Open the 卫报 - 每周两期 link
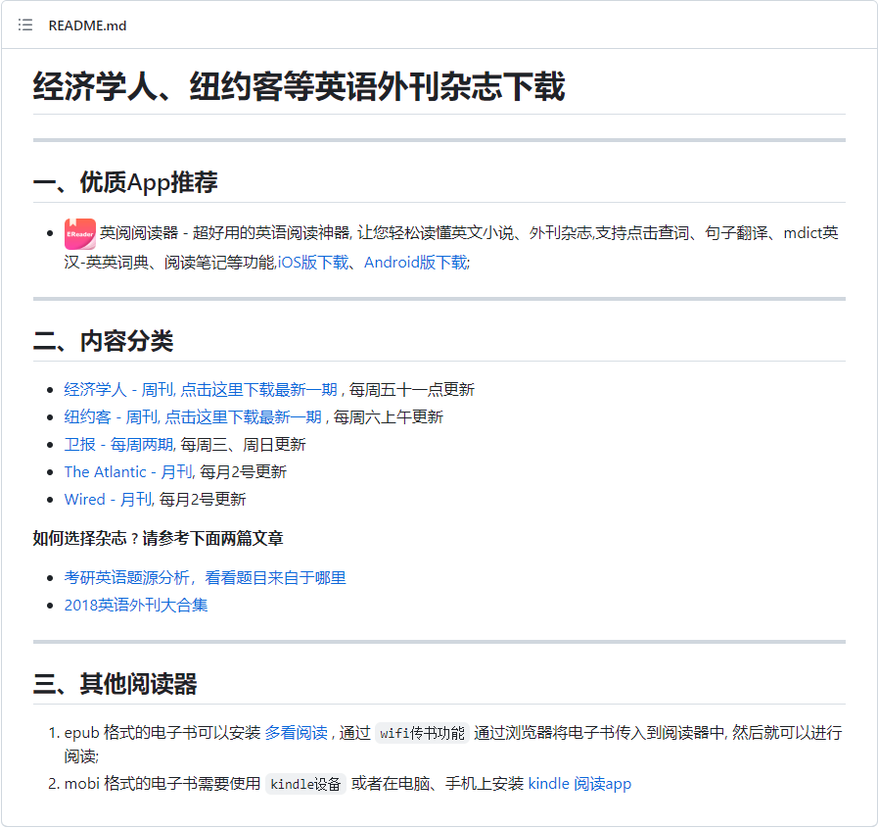Image resolution: width=878 pixels, height=828 pixels. 118,444
